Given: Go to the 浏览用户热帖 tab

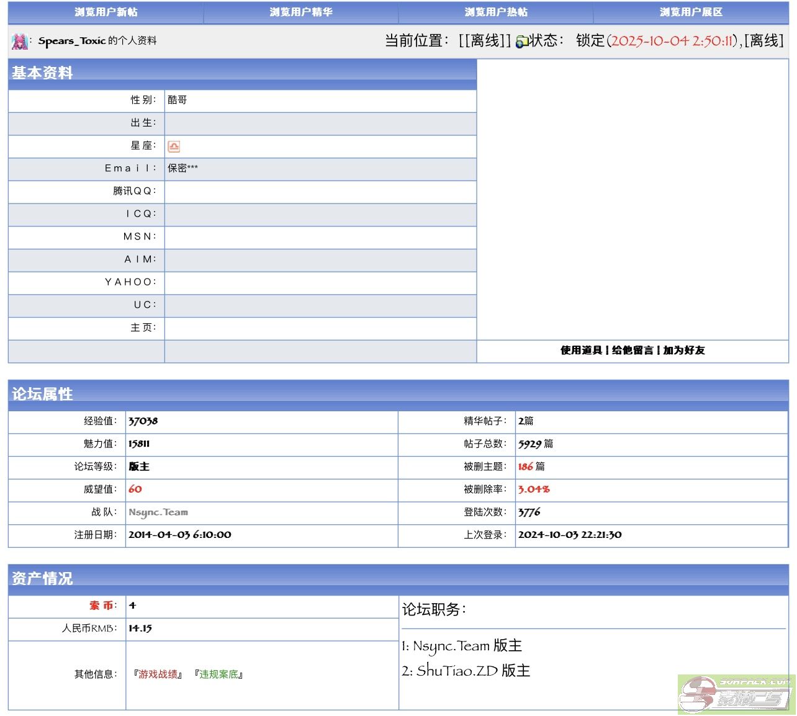Looking at the screenshot, I should [496, 12].
